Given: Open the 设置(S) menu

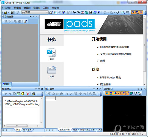Looking at the screenshot, I should [37, 8].
